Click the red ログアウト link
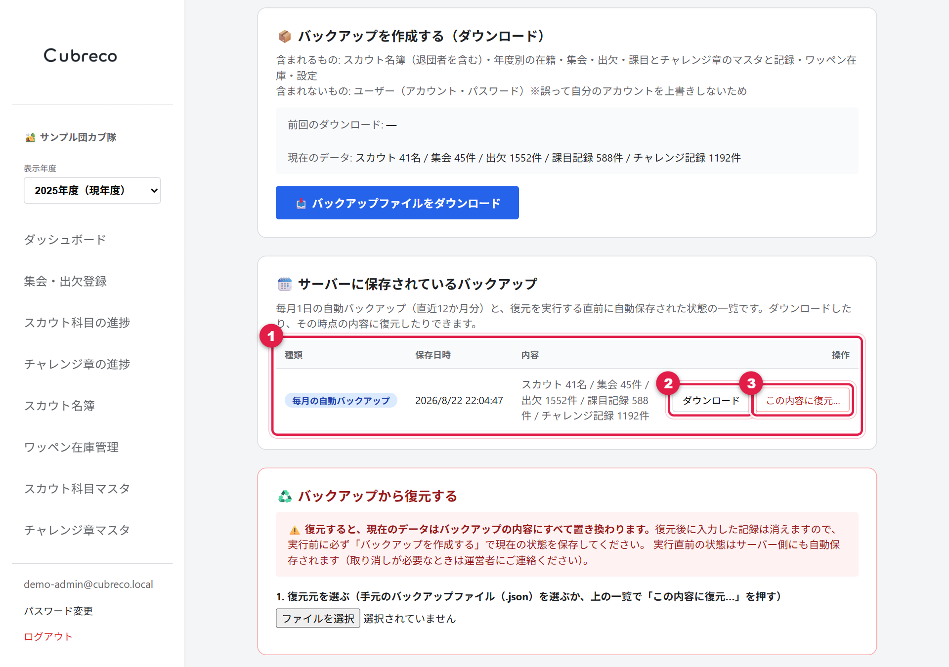Image resolution: width=949 pixels, height=667 pixels. [x=48, y=636]
